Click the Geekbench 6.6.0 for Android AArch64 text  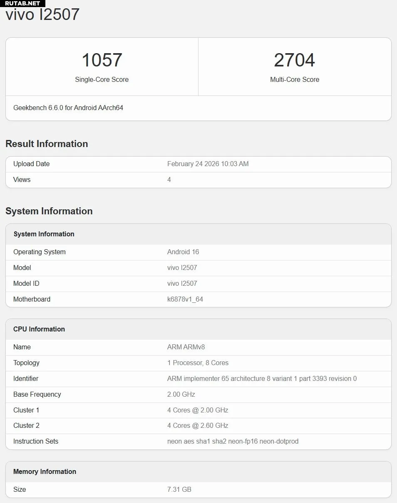coord(68,108)
